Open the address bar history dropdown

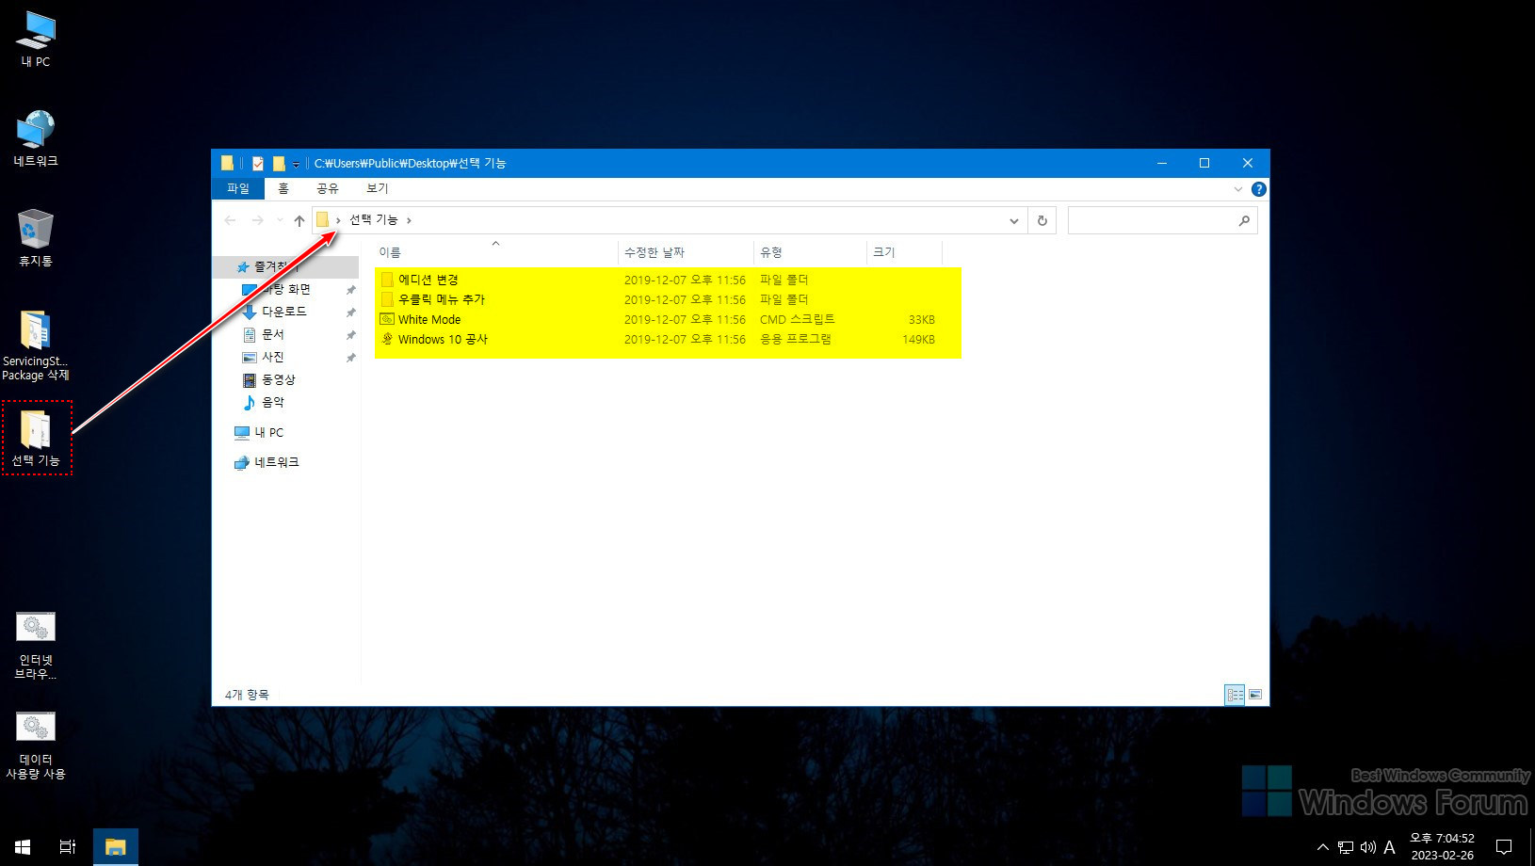1014,220
